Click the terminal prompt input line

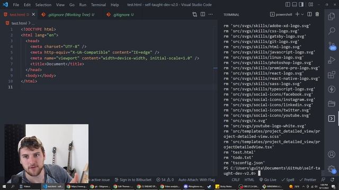pyautogui.click(x=272, y=170)
